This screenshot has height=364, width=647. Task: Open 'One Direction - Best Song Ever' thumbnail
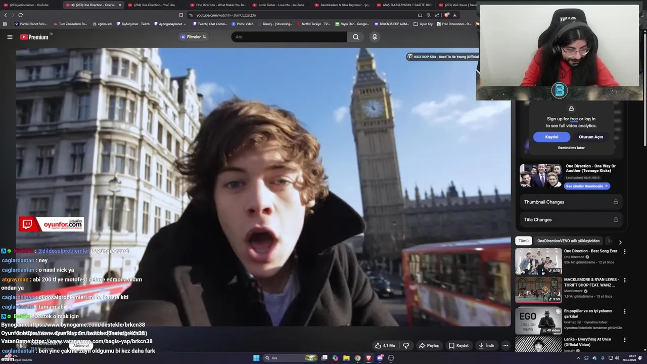538,261
